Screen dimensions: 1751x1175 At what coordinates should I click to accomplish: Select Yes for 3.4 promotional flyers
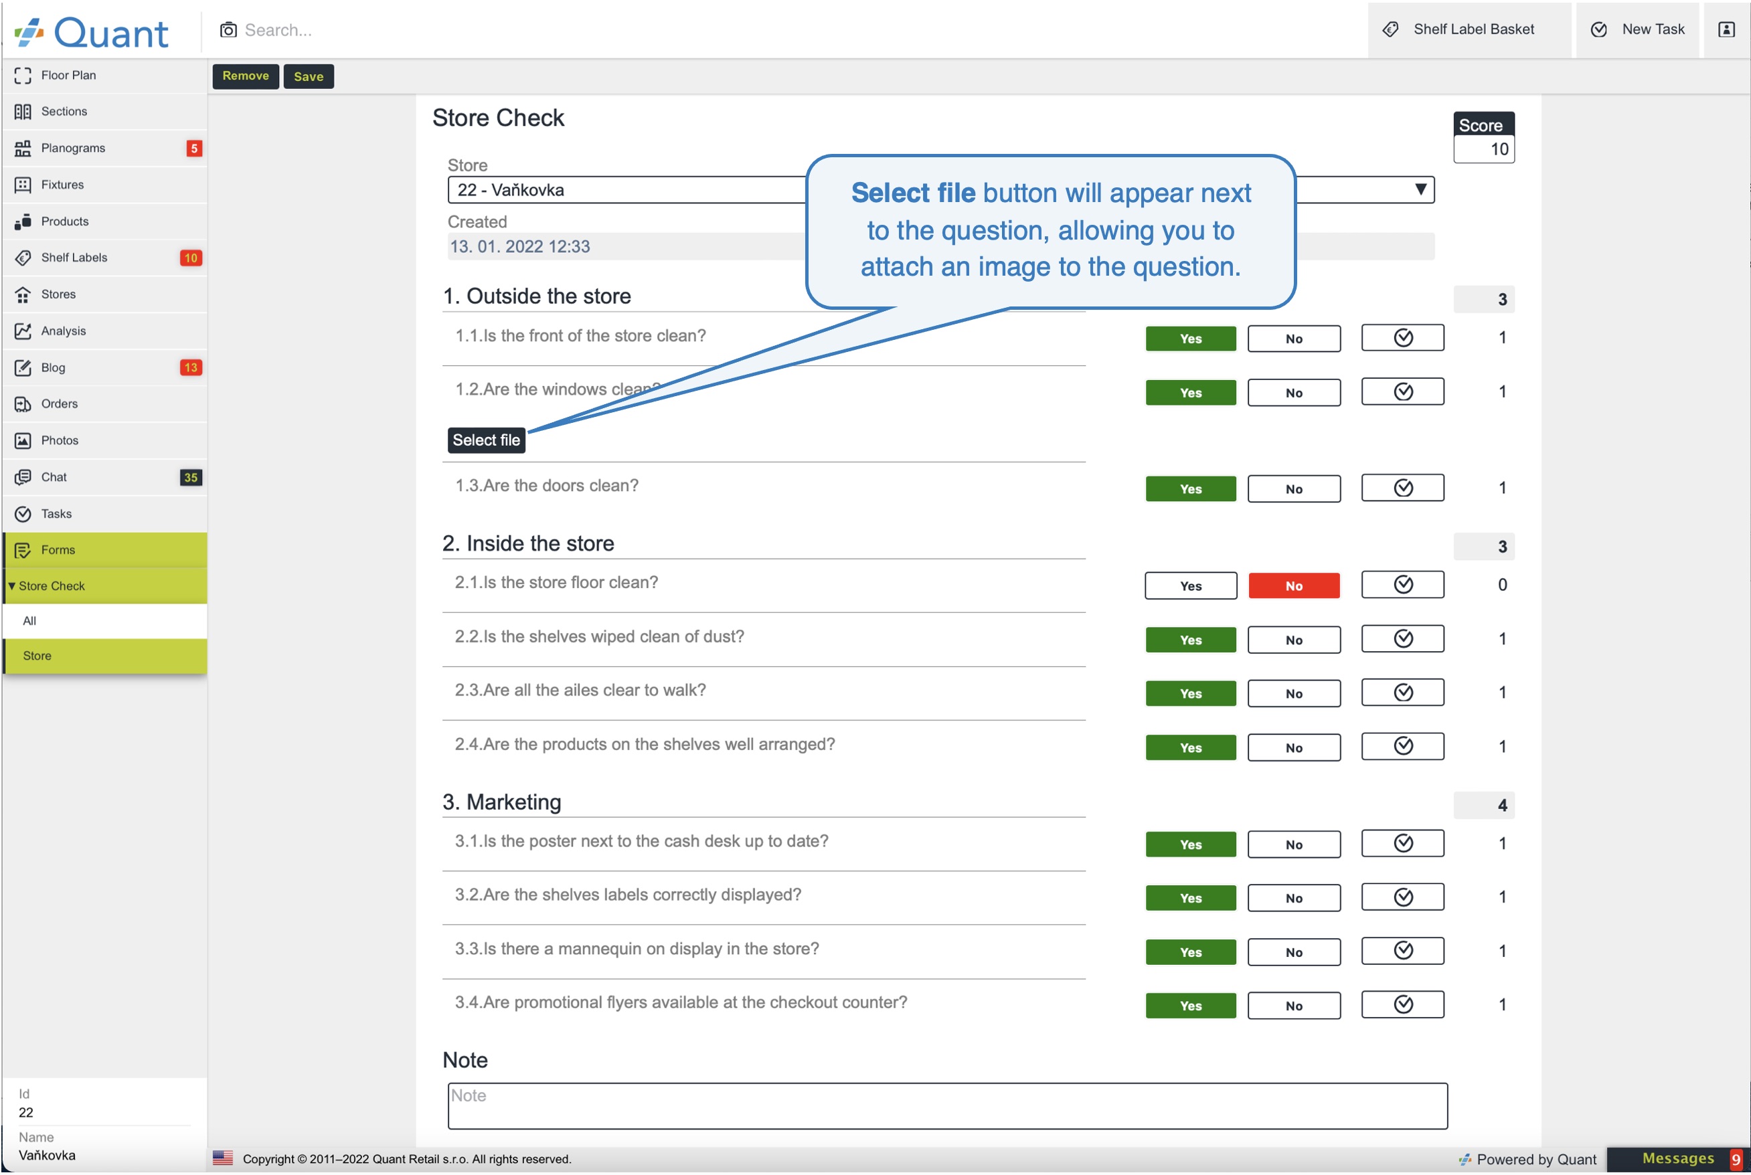click(x=1190, y=1006)
